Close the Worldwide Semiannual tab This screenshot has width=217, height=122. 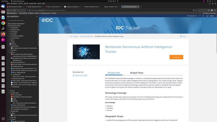[138, 7]
